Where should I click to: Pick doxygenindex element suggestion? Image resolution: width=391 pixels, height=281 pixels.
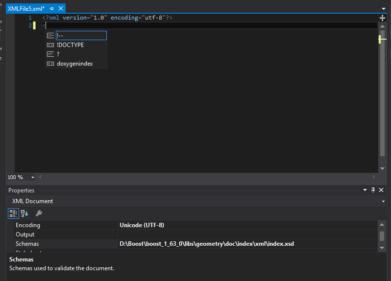tap(74, 64)
